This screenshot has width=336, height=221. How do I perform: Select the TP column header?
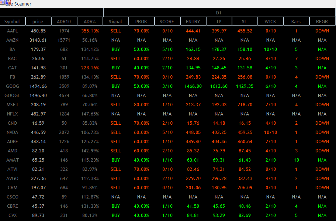point(219,22)
